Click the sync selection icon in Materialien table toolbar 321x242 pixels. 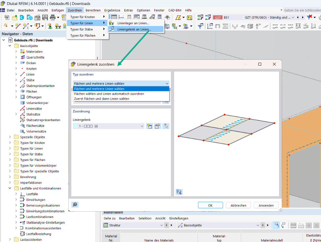tap(276, 225)
